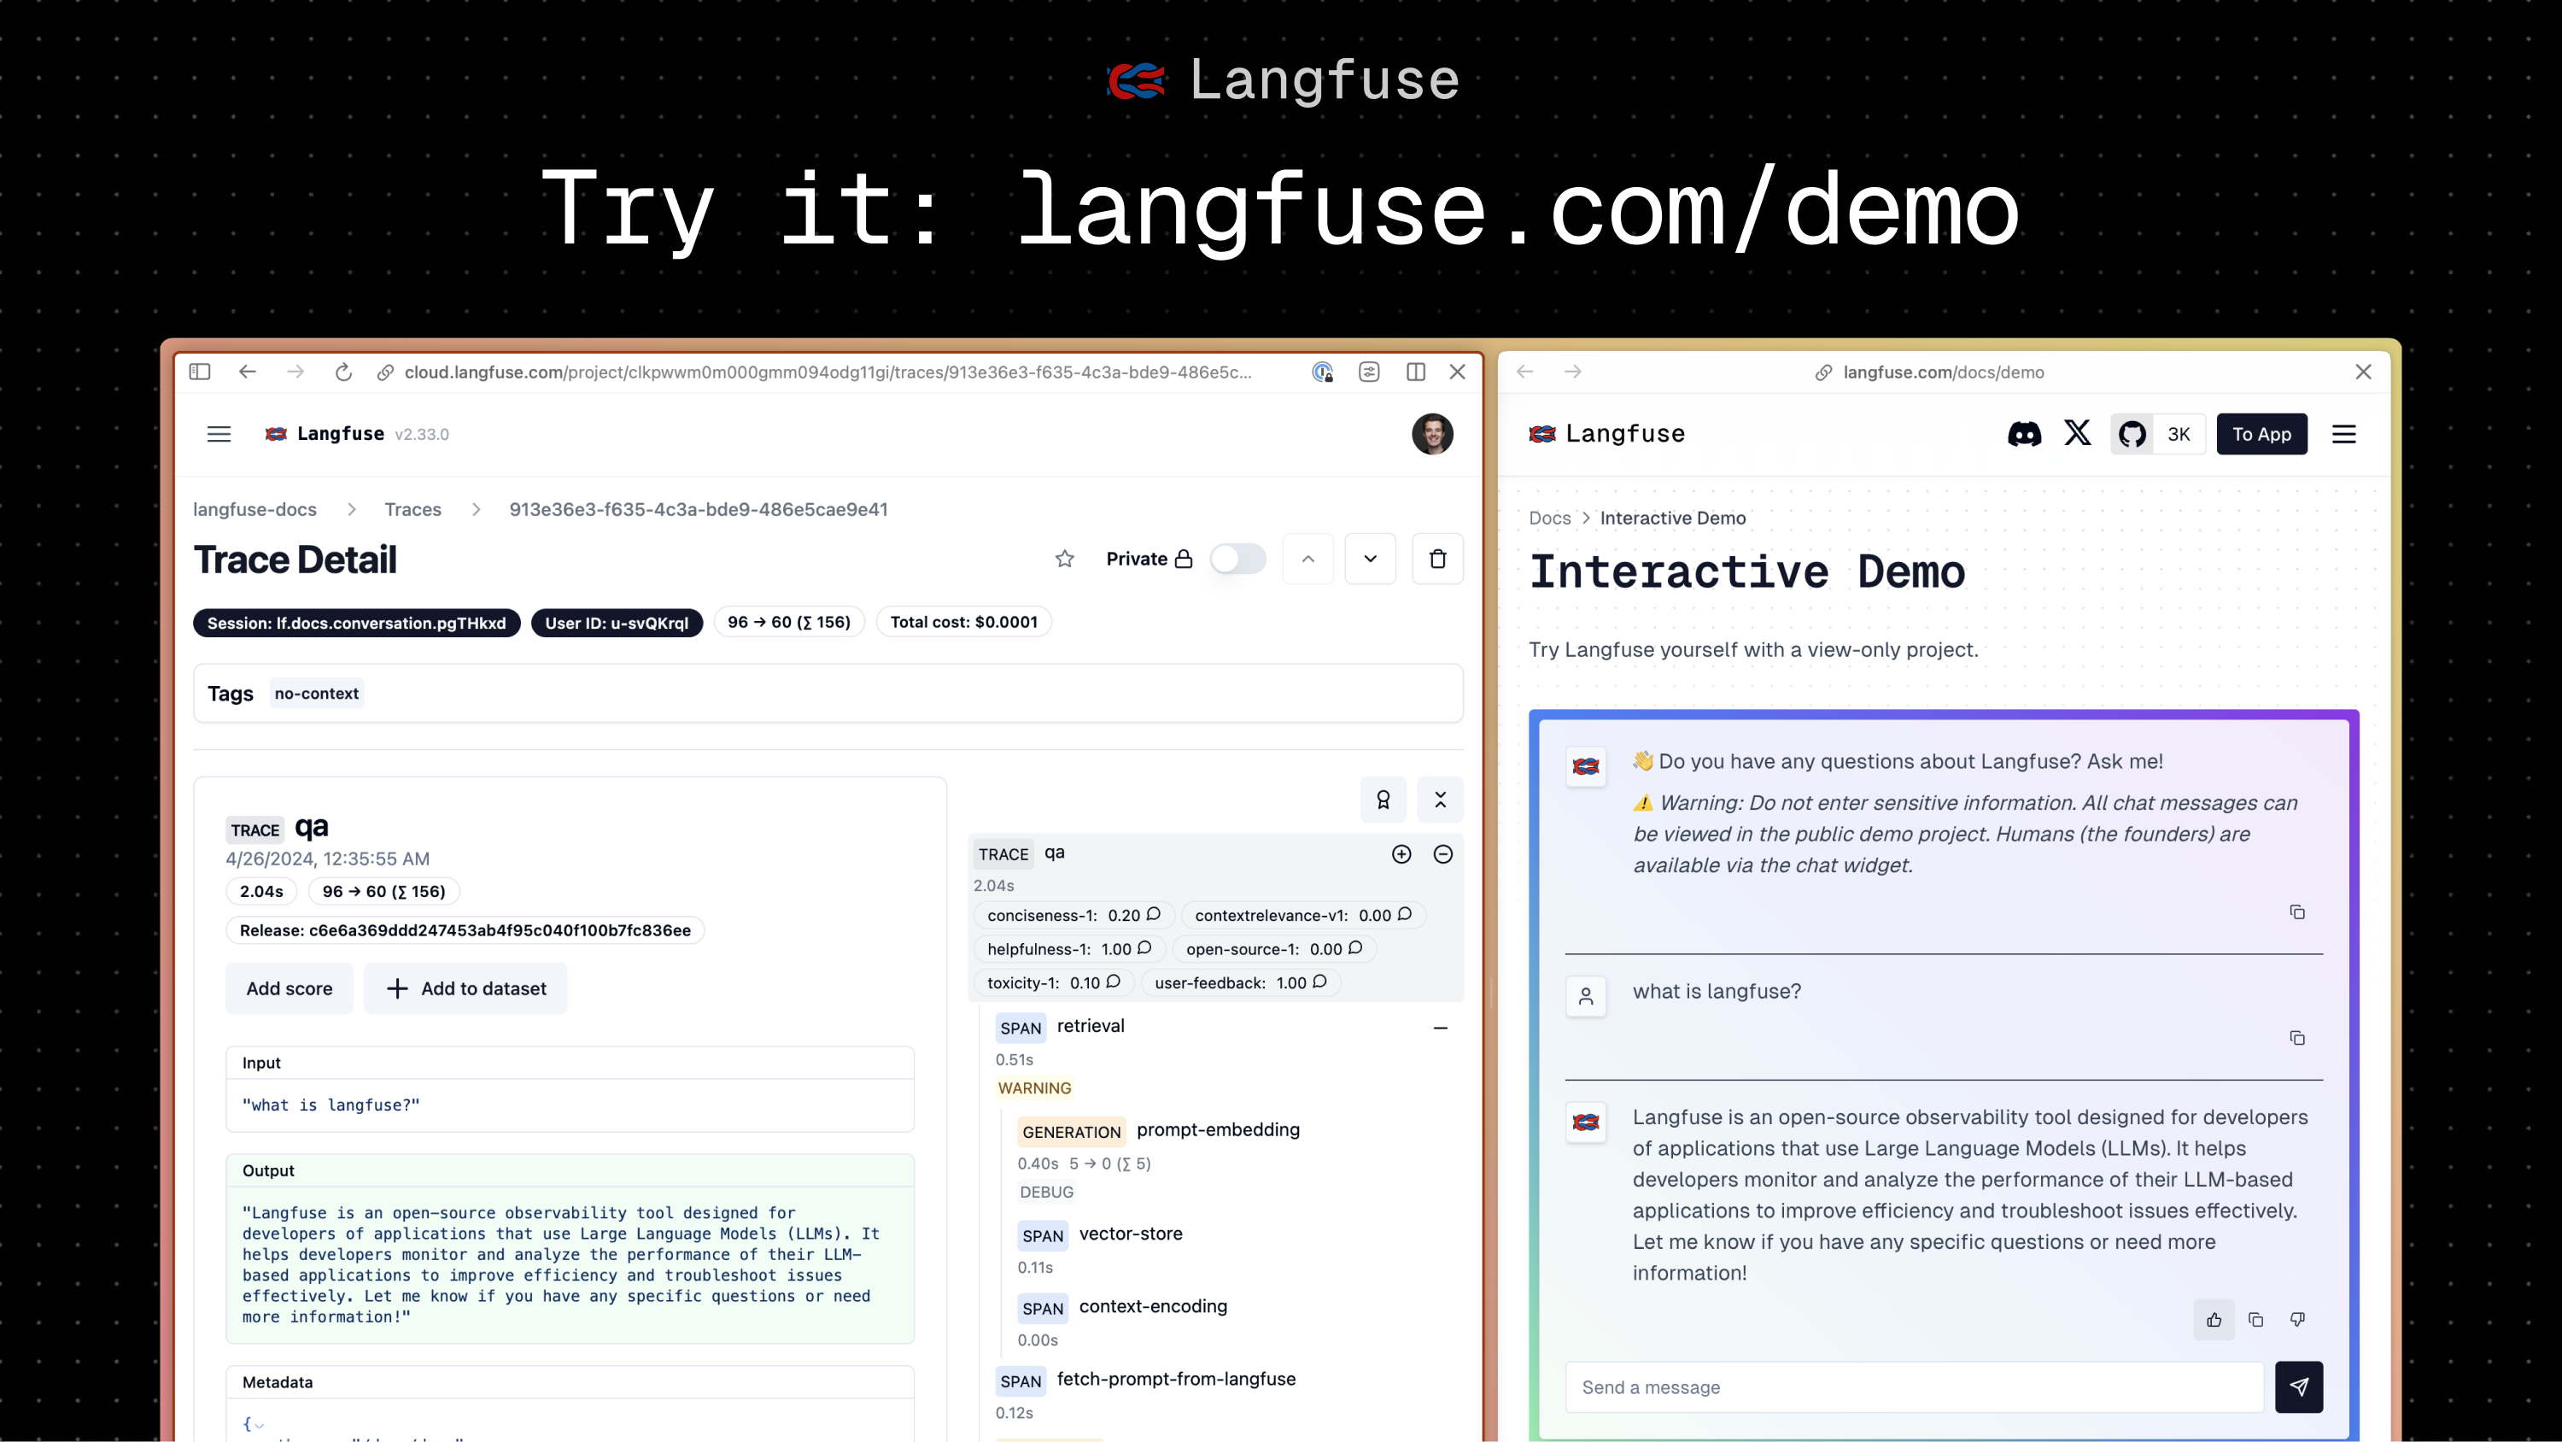Open open-source-1 score comment icon
The width and height of the screenshot is (2562, 1442).
pos(1355,947)
